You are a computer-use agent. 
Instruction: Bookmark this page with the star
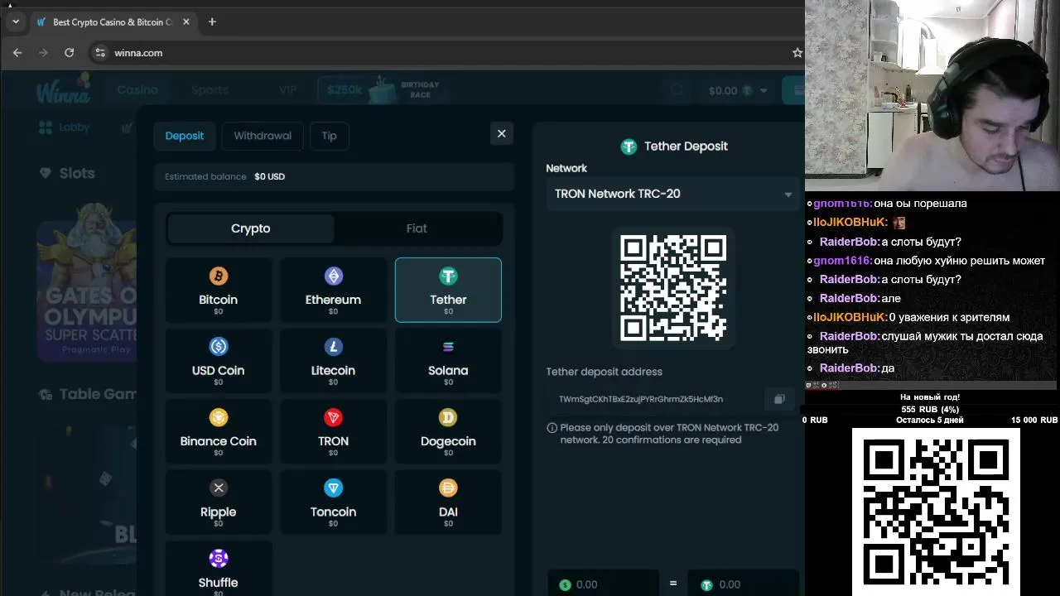point(797,52)
